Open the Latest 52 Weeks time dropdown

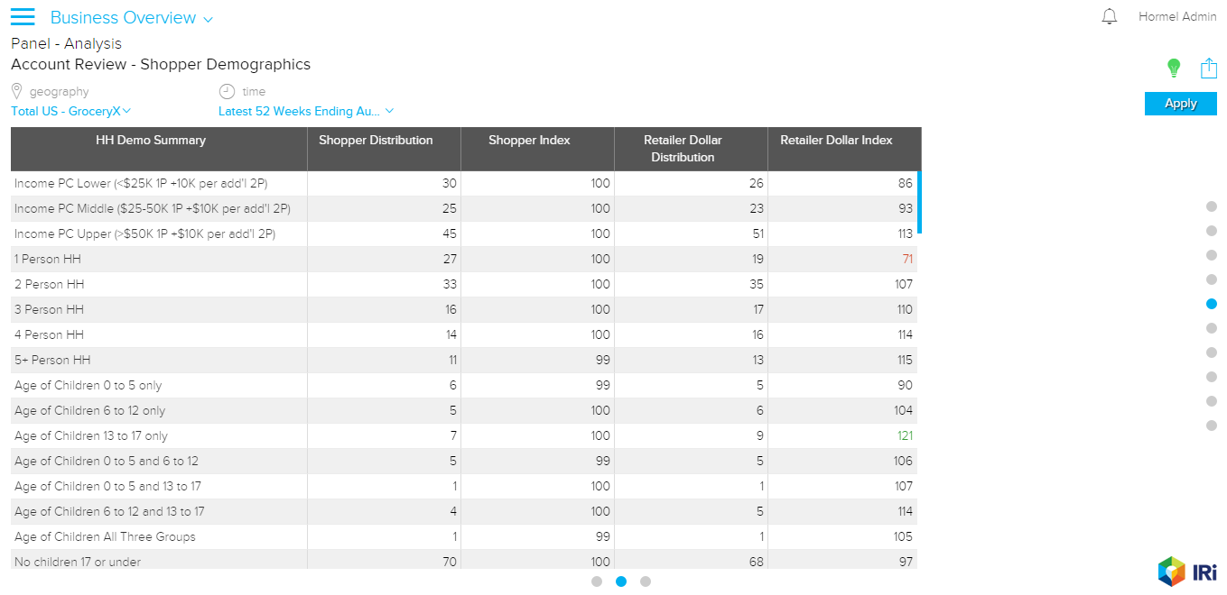point(306,111)
